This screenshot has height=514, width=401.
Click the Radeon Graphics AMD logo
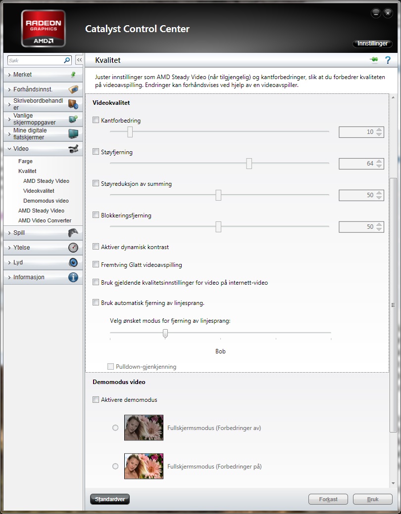(44, 28)
